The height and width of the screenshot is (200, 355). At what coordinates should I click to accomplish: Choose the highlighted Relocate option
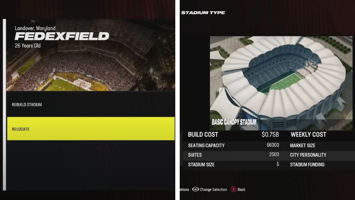(x=91, y=128)
